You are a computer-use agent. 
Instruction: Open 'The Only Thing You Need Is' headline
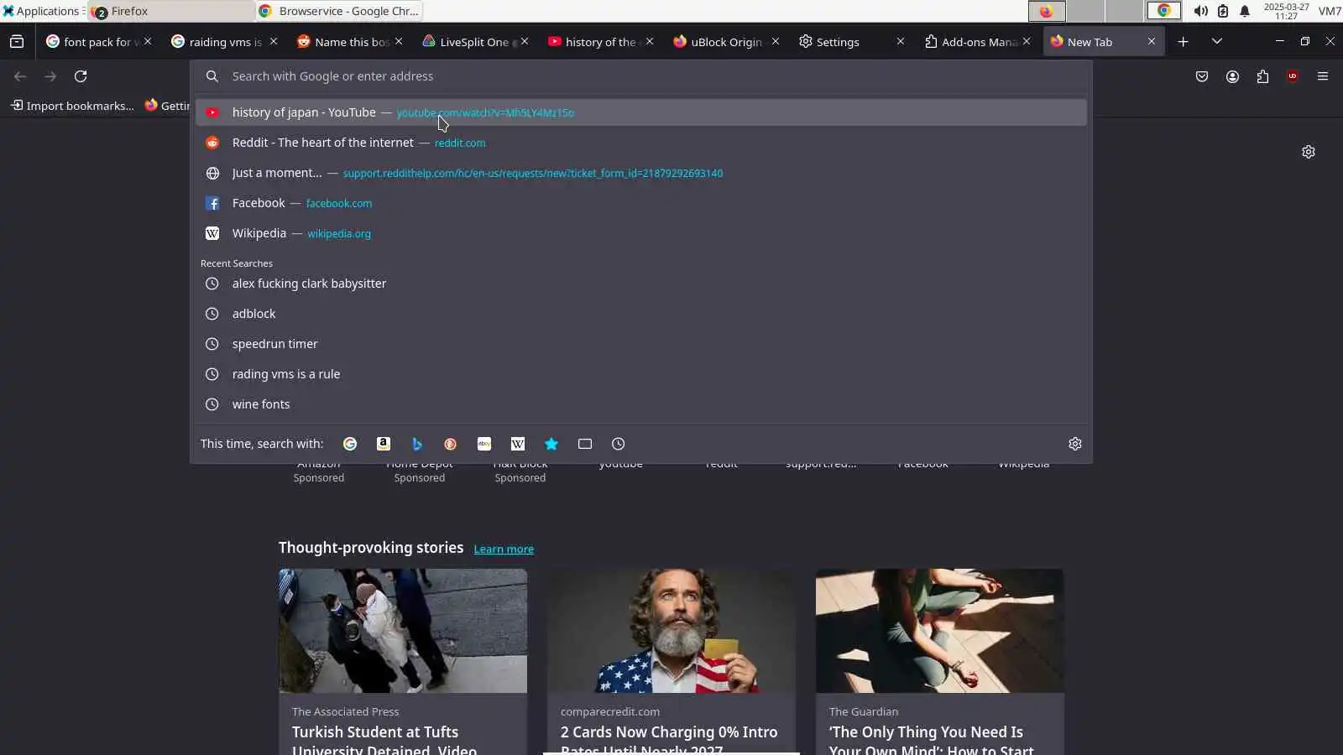[932, 740]
